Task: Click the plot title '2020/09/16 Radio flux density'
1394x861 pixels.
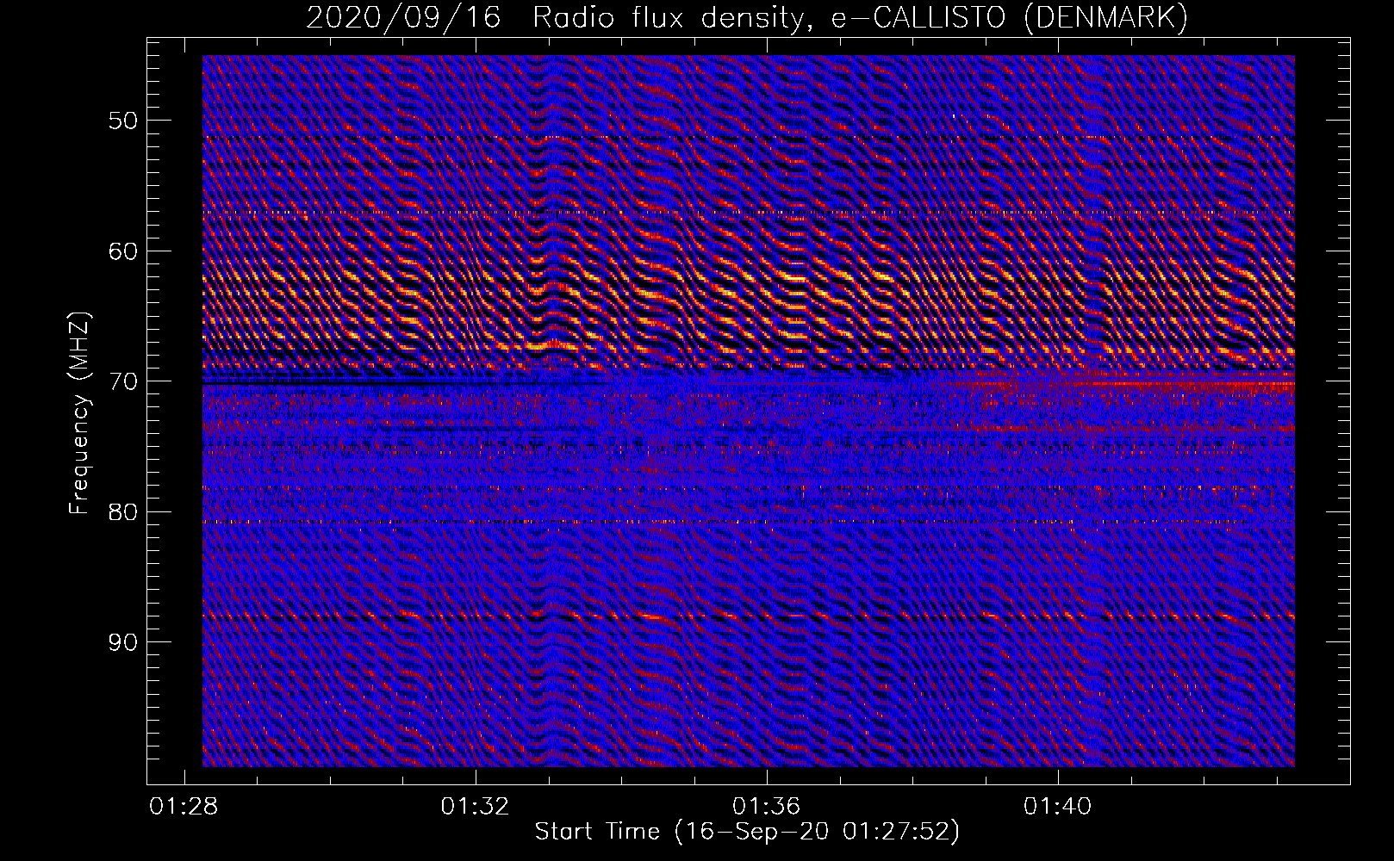Action: [x=747, y=18]
